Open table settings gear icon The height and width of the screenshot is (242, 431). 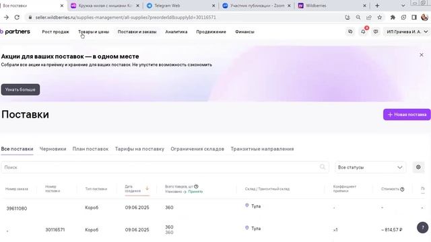click(x=418, y=167)
